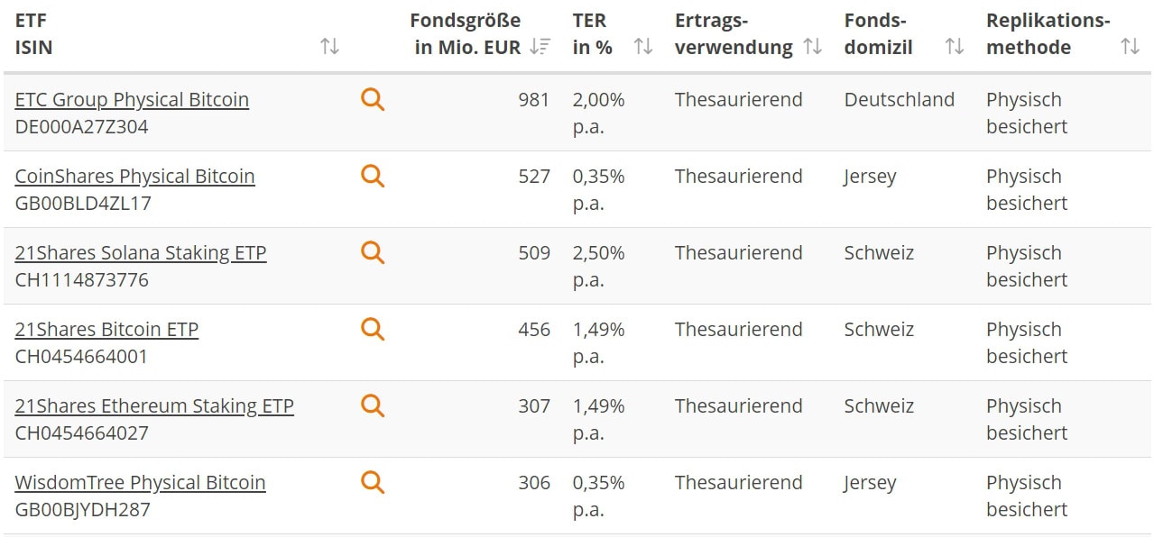Open 21Shares Ethereum Staking ETP link

tap(154, 406)
